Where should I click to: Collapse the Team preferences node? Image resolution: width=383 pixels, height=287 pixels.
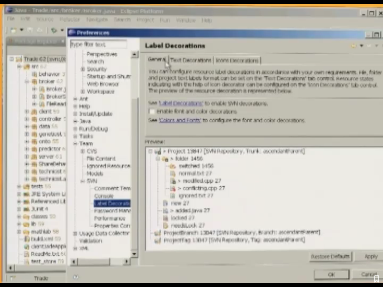point(76,144)
